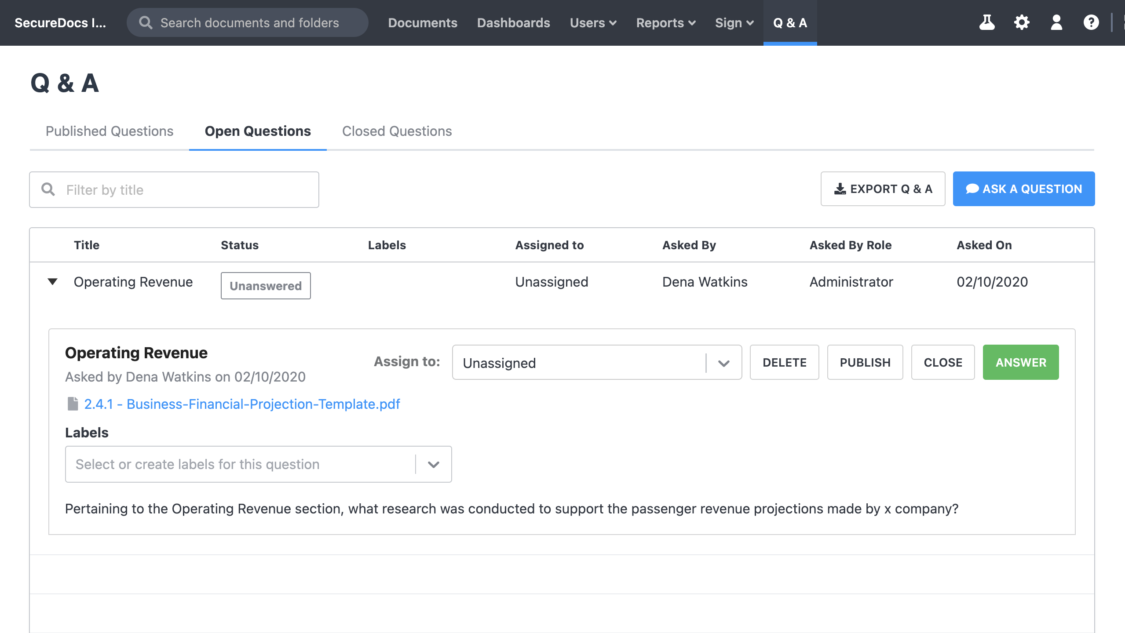Collapse the Operating Revenue question row
This screenshot has width=1125, height=633.
52,282
